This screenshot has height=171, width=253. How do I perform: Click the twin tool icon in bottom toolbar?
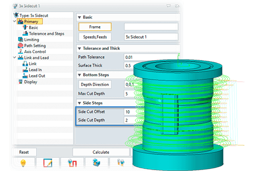[121, 162]
